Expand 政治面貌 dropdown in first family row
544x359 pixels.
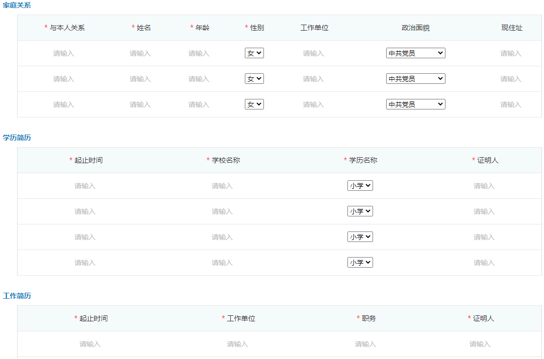(415, 53)
